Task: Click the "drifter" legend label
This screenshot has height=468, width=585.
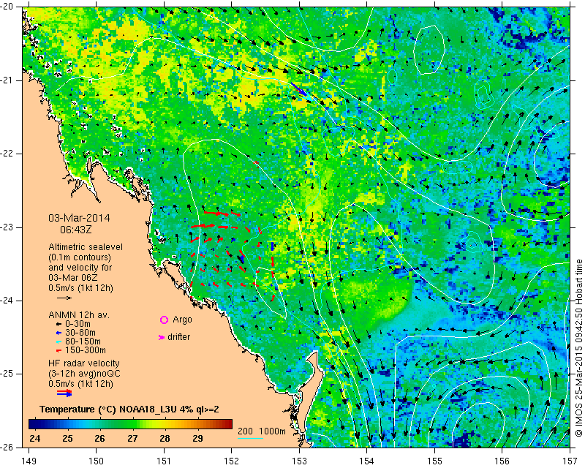Action: pos(178,337)
